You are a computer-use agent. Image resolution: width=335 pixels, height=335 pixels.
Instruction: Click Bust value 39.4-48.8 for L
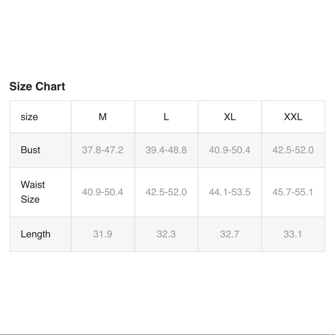(166, 150)
